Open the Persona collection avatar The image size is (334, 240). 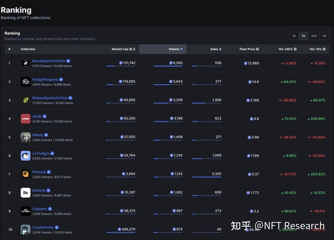[26, 174]
